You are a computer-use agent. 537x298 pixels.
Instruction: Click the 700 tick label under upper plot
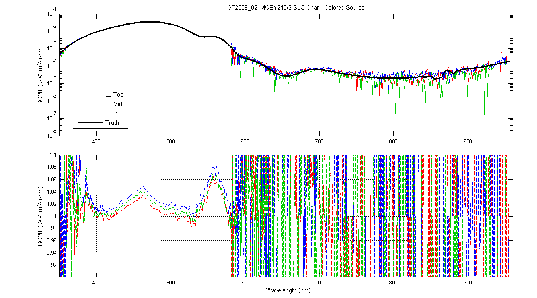pos(319,141)
